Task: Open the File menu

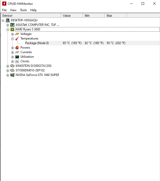Action: [4, 10]
